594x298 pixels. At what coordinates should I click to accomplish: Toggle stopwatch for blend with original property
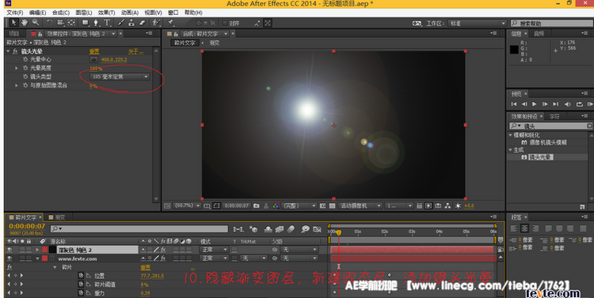pyautogui.click(x=25, y=85)
